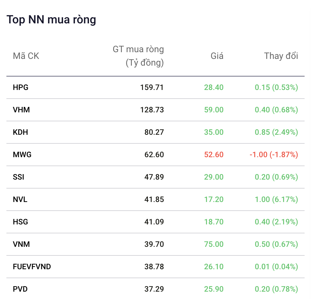Open the VNM stock code
The image size is (311, 299).
coord(21,244)
